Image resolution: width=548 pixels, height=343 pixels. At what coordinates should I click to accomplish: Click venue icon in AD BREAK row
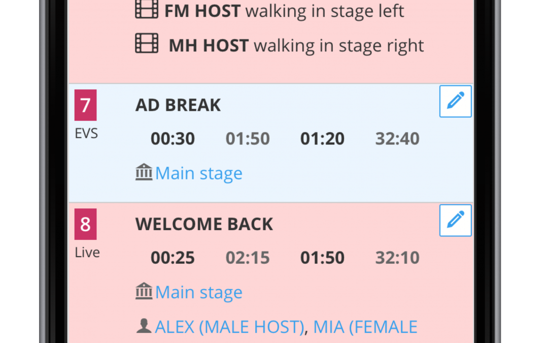click(x=144, y=173)
